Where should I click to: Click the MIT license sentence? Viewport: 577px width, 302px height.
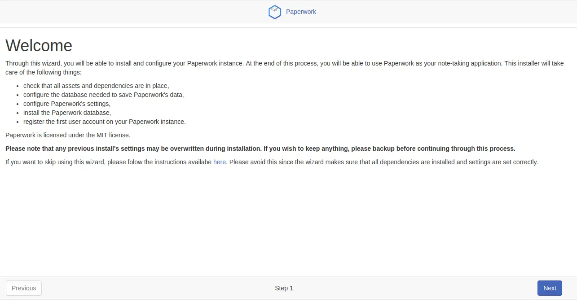click(68, 135)
